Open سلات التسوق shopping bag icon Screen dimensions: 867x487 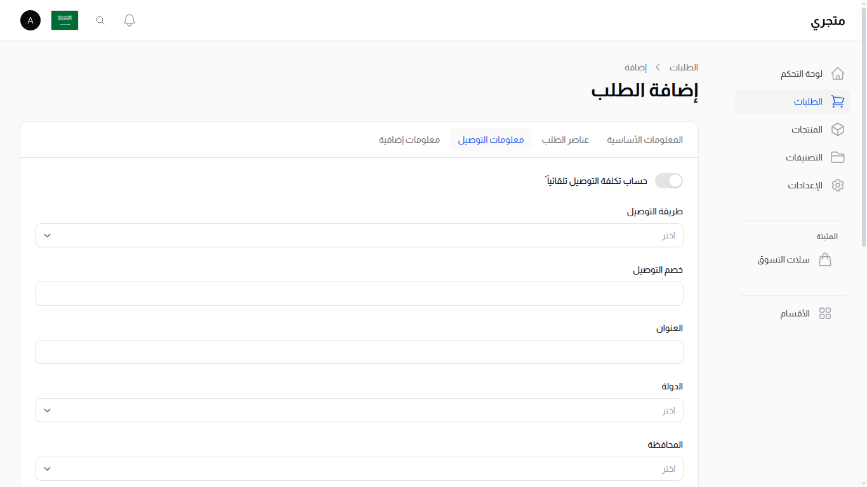(825, 259)
